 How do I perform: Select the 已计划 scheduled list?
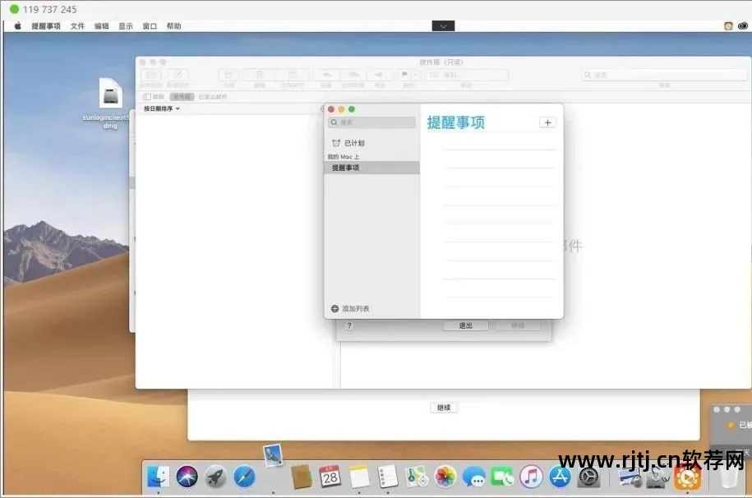pos(353,143)
